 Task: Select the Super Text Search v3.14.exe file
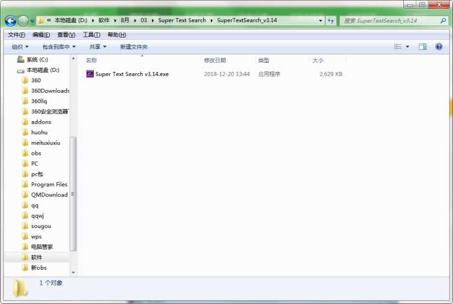tap(132, 74)
